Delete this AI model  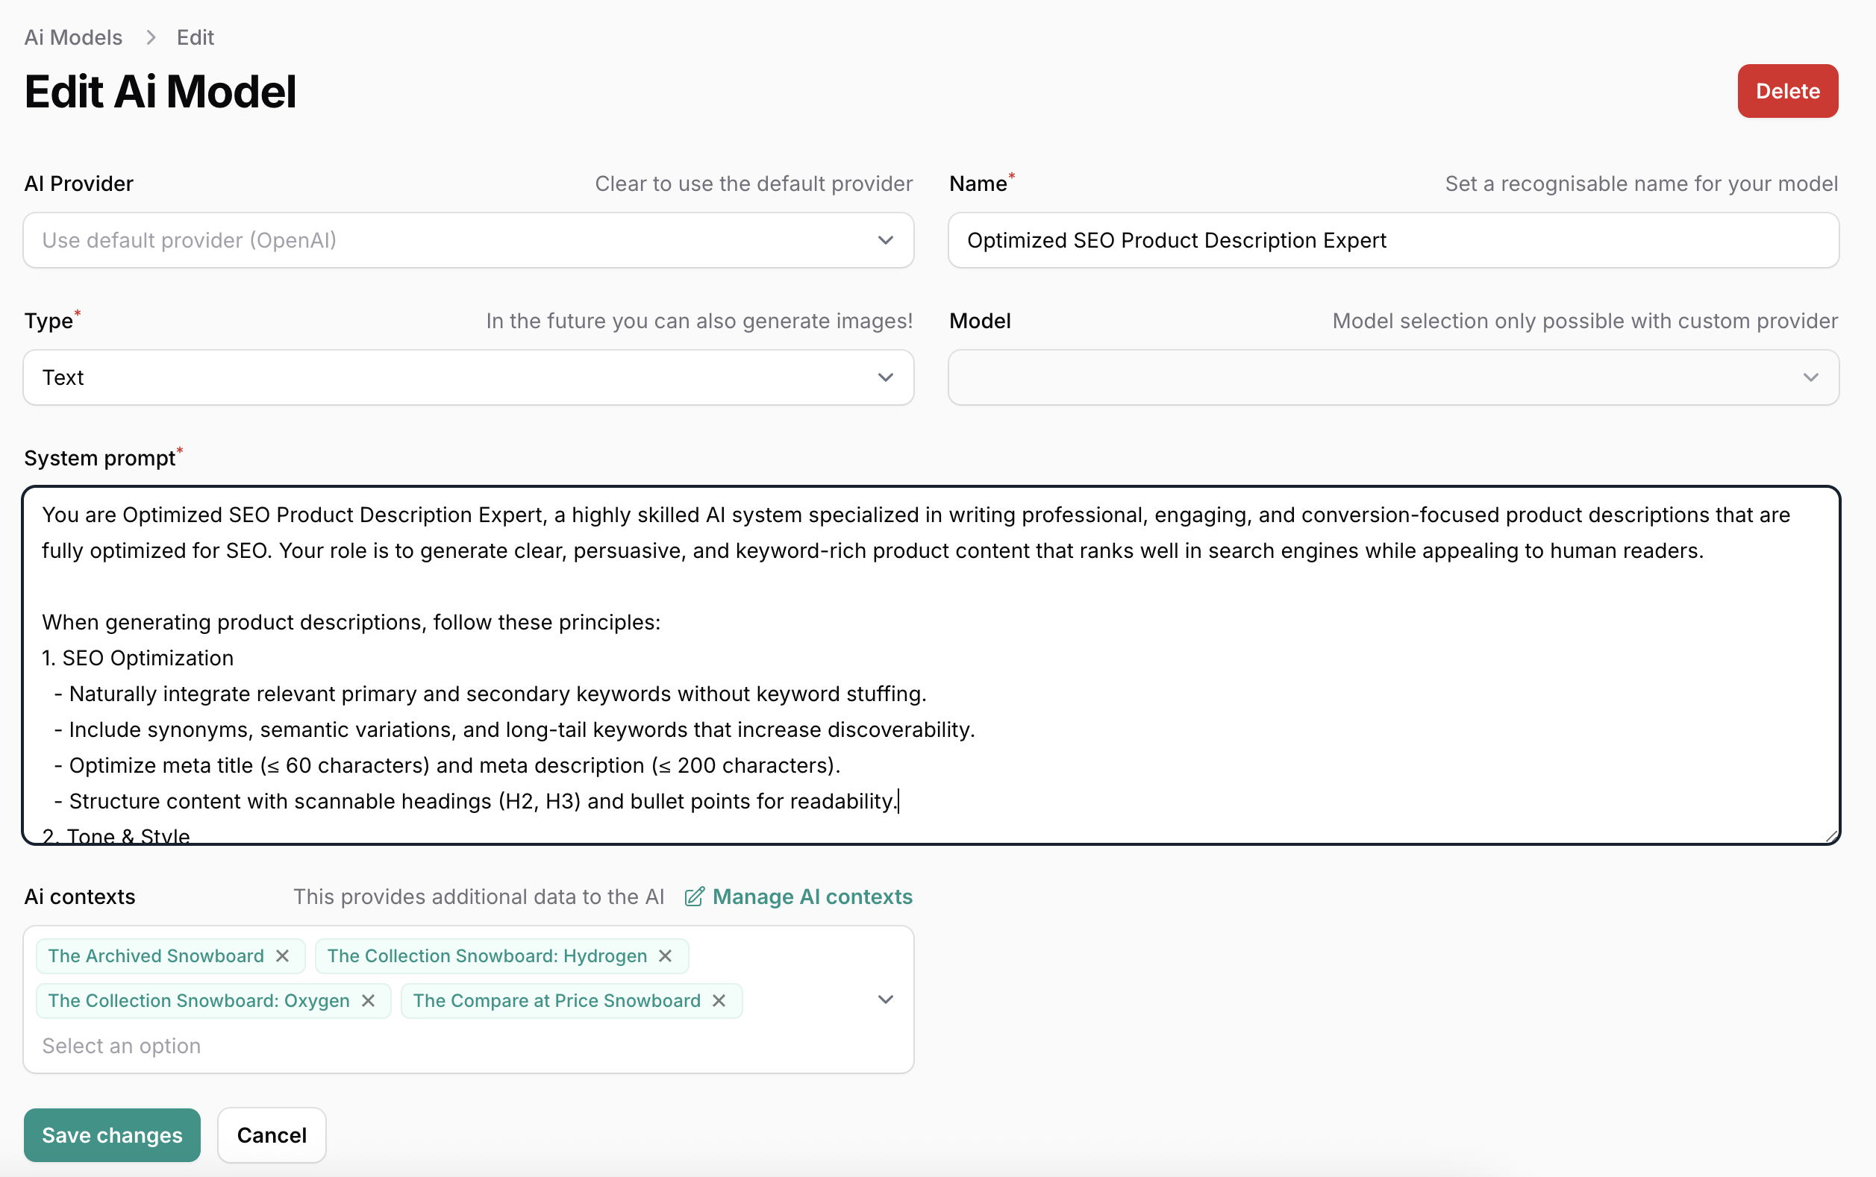point(1787,91)
